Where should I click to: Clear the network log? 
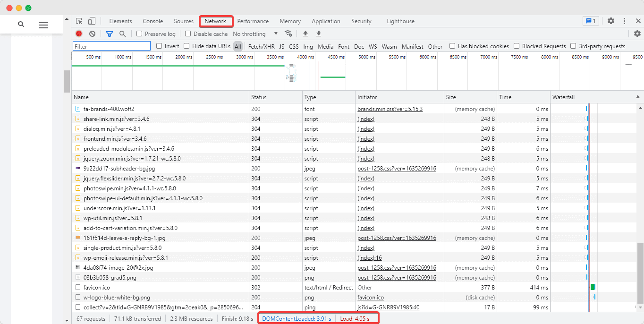[92, 34]
